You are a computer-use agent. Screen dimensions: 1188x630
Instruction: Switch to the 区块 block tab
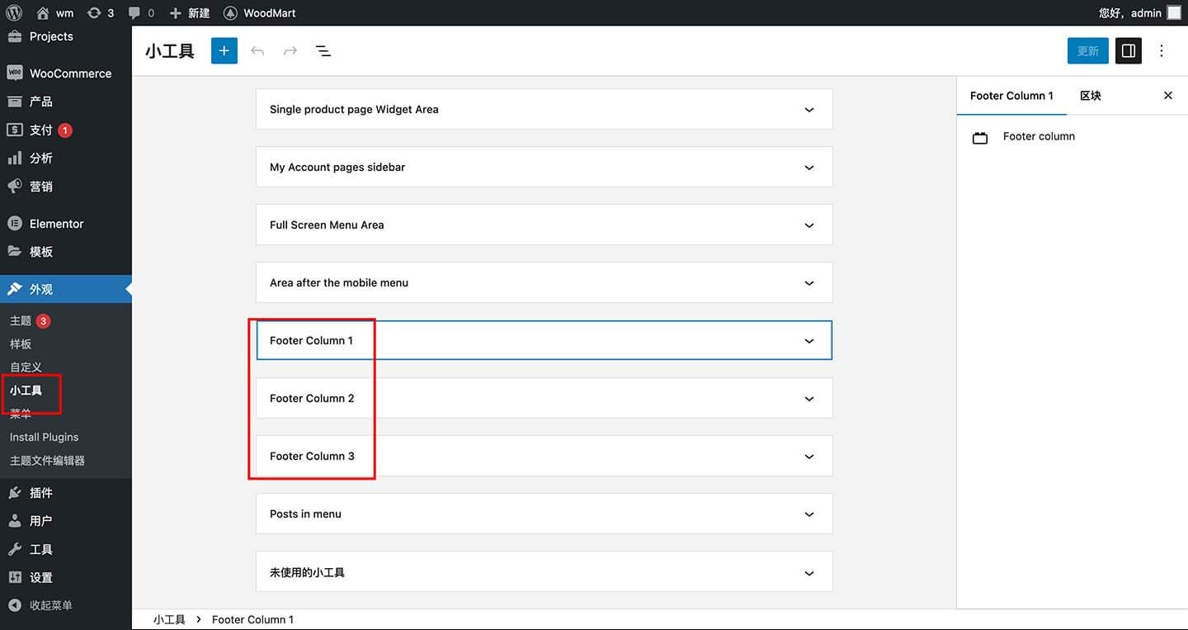[x=1091, y=96]
